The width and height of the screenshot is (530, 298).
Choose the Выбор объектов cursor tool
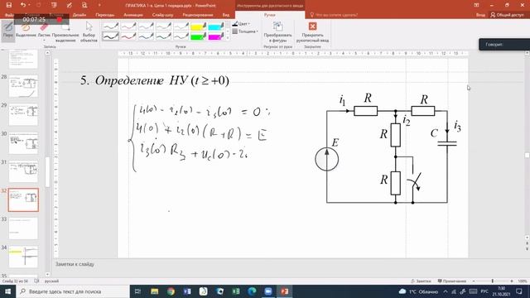[x=89, y=32]
